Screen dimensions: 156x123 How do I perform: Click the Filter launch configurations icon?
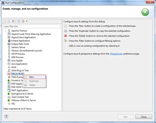click(x=23, y=21)
